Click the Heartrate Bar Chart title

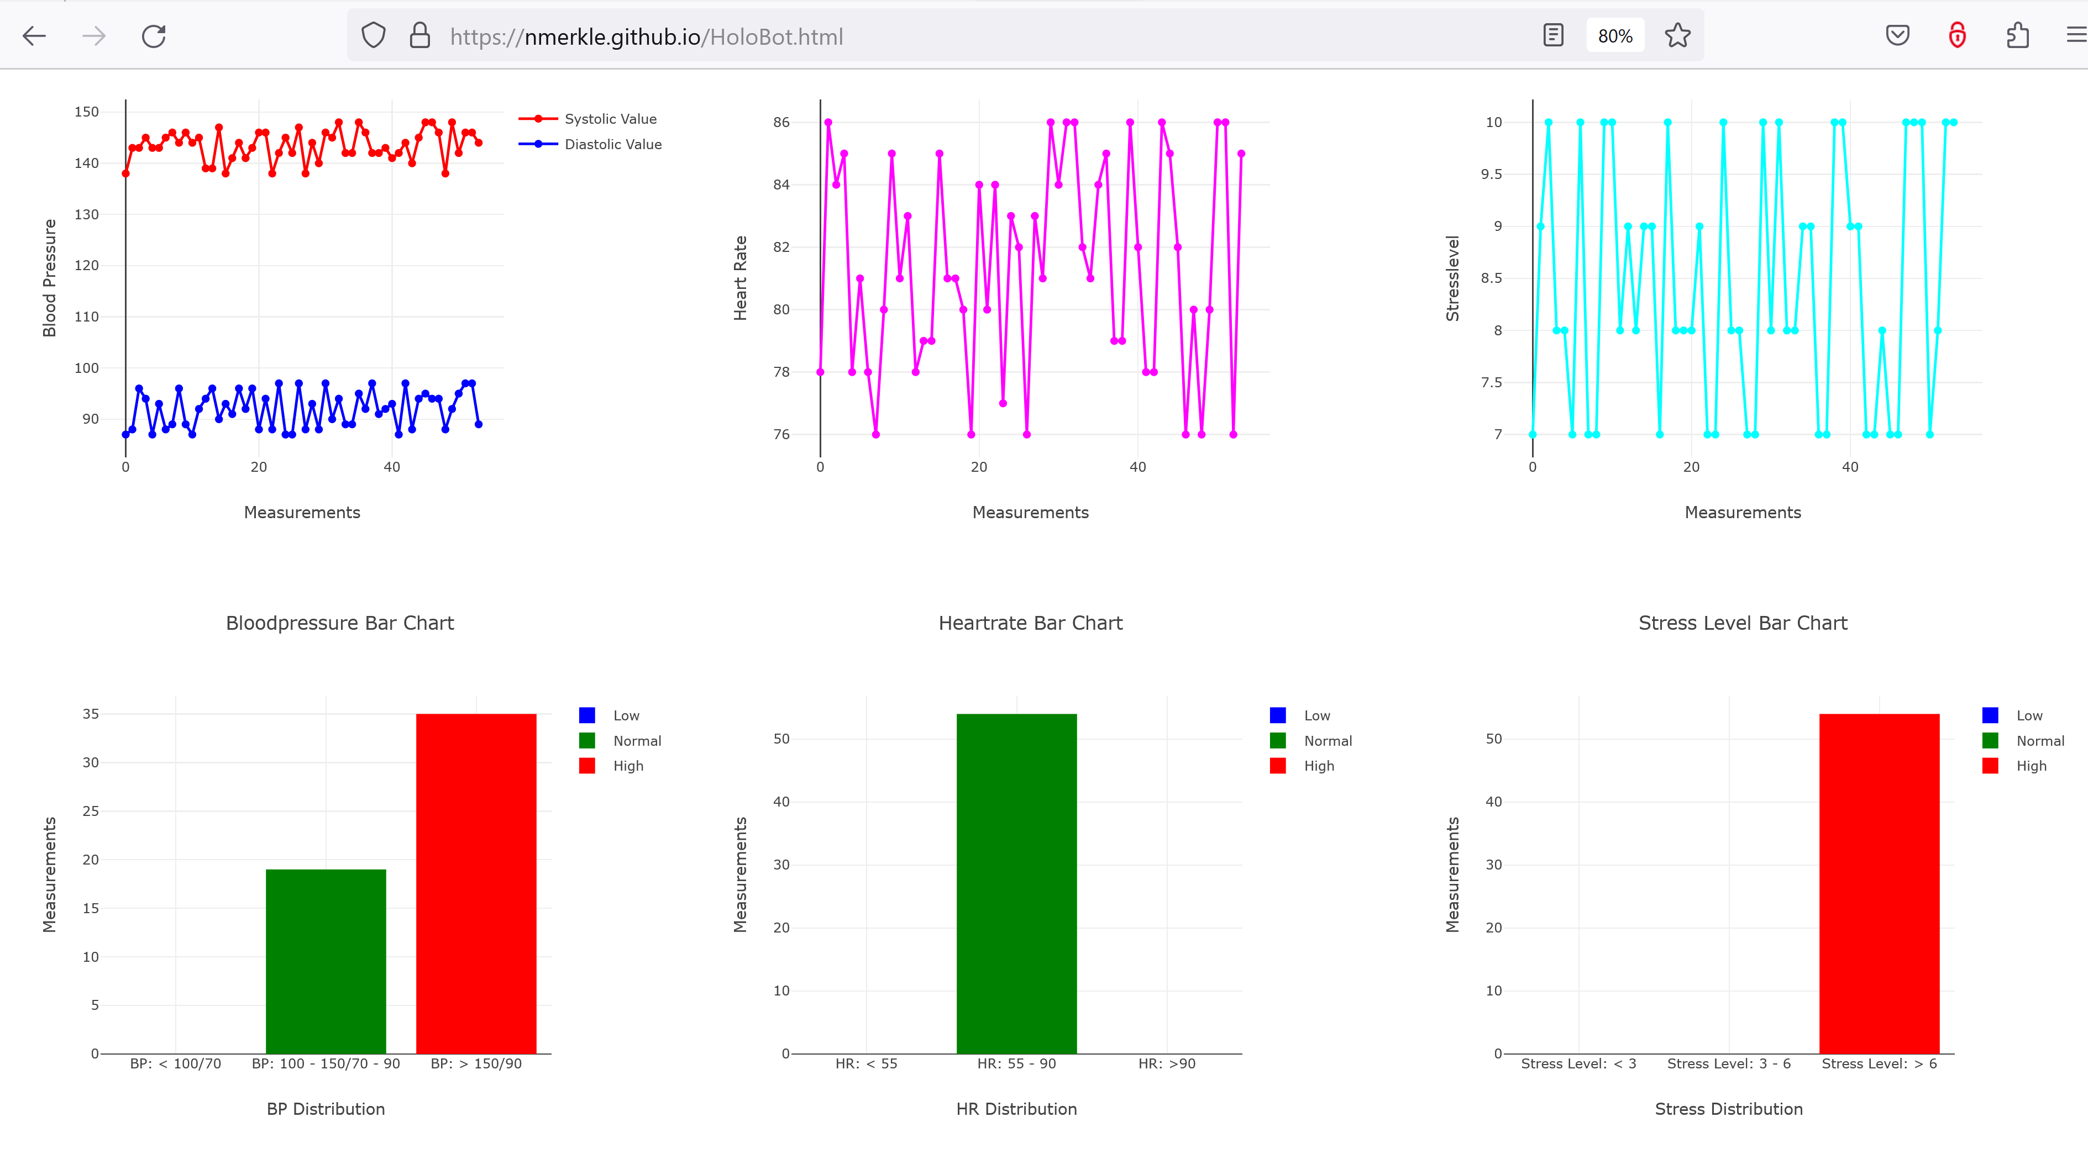[1030, 623]
